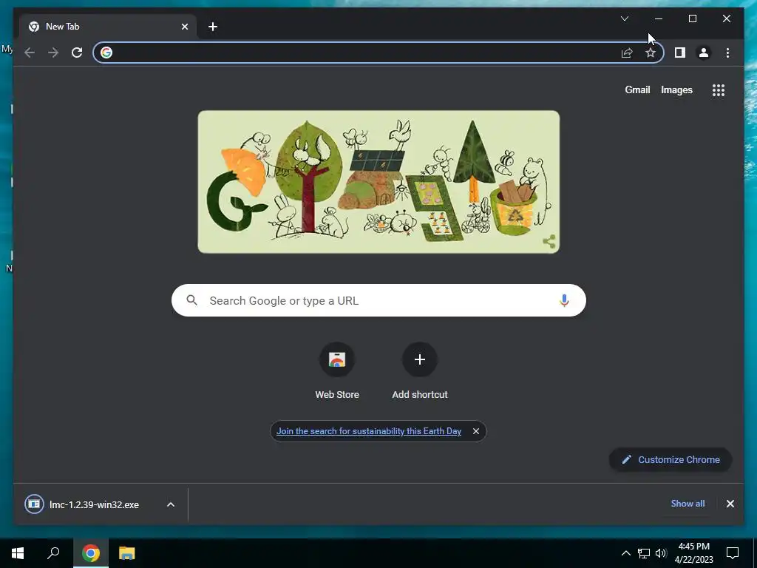Open the side panel icon
757x568 pixels.
pyautogui.click(x=680, y=53)
